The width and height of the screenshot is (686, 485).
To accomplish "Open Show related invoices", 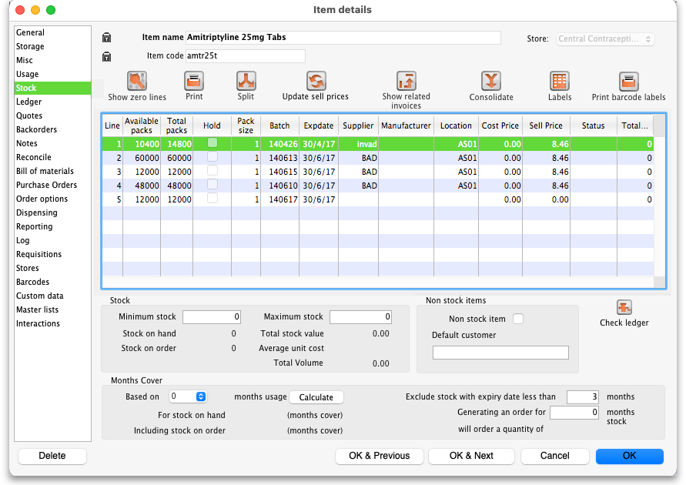I will click(407, 81).
